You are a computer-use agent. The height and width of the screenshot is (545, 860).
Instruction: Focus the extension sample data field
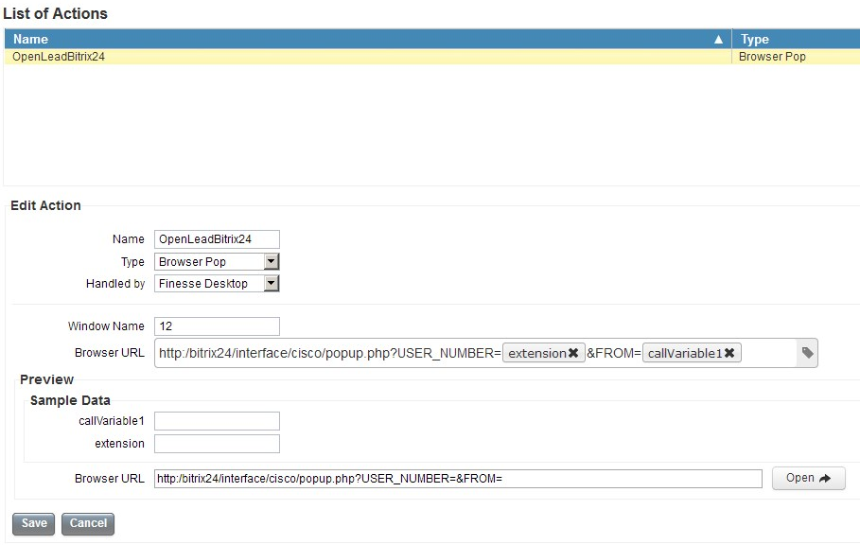coord(217,444)
